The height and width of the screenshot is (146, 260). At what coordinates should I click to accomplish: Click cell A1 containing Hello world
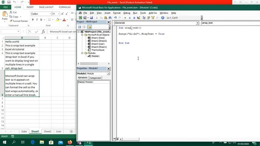tap(22, 42)
